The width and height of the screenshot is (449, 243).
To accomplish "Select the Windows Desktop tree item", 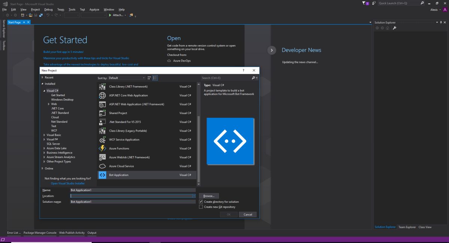I will tap(62, 100).
